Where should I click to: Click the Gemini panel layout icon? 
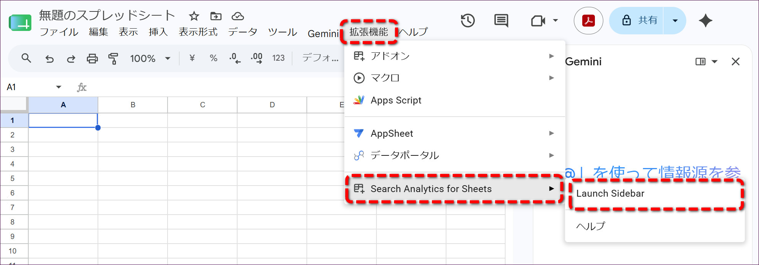click(700, 61)
